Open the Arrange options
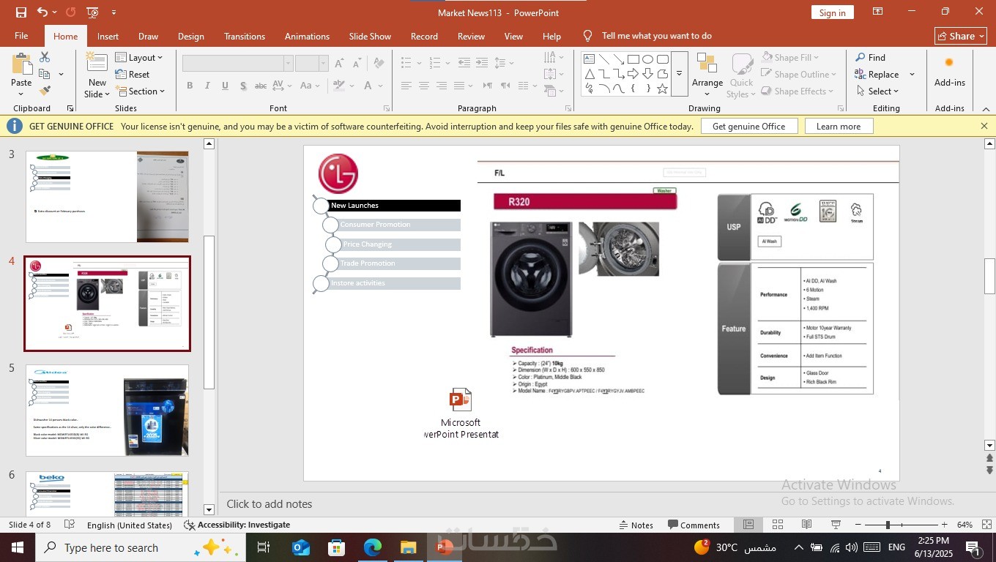Screen dimensions: 996x562 (x=707, y=75)
